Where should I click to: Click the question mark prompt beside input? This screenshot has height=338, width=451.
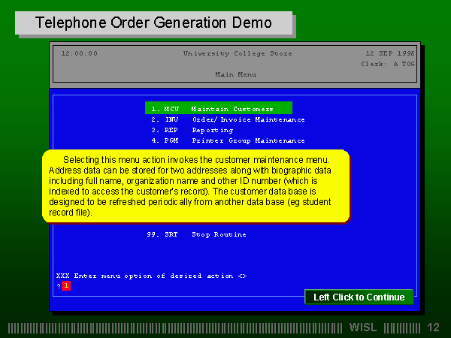[x=58, y=285]
